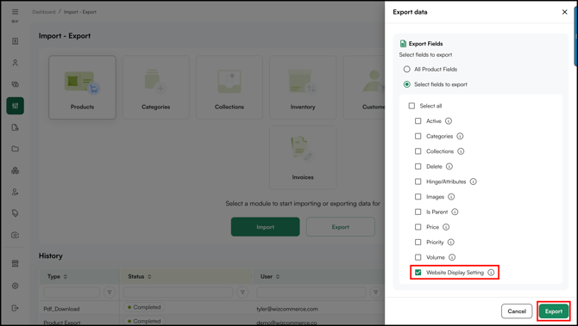The height and width of the screenshot is (326, 578).
Task: Show info tooltip for Priority field
Action: 451,243
